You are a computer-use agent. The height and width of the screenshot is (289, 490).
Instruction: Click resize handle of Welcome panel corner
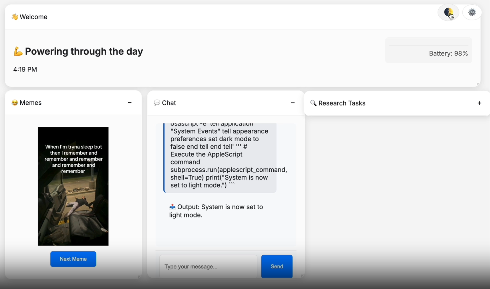tap(478, 85)
